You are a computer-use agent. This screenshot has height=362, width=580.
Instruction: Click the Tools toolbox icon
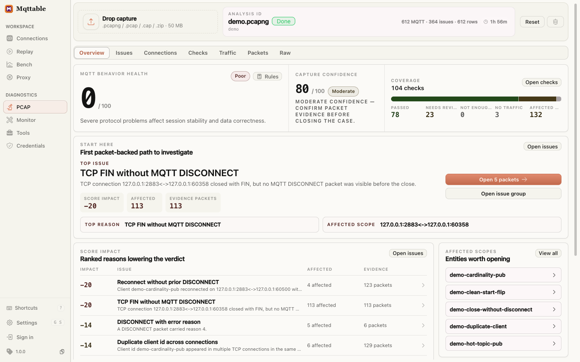(x=10, y=133)
